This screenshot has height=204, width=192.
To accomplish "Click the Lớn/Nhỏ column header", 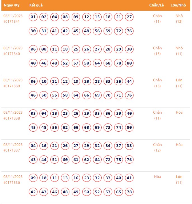I will coord(179,5).
